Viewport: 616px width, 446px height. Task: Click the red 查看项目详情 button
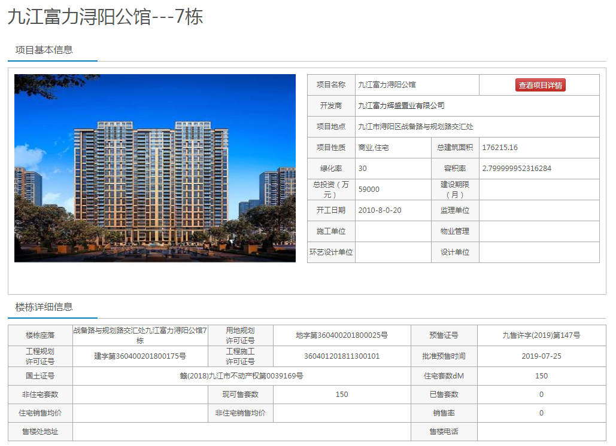(540, 85)
